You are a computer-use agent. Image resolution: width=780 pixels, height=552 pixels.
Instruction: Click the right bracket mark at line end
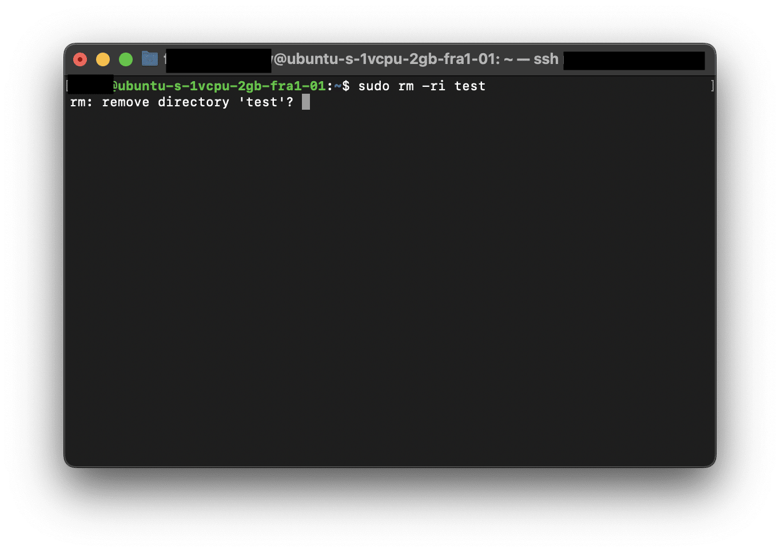point(712,86)
